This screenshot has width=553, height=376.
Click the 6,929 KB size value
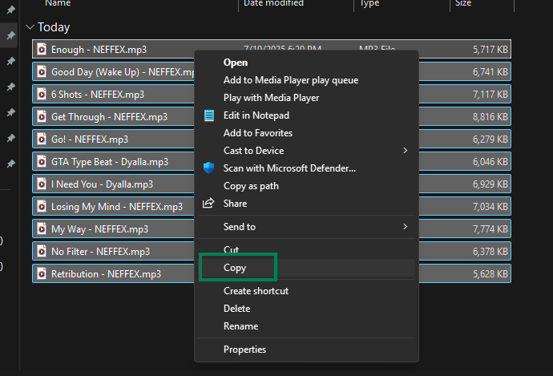pos(490,184)
